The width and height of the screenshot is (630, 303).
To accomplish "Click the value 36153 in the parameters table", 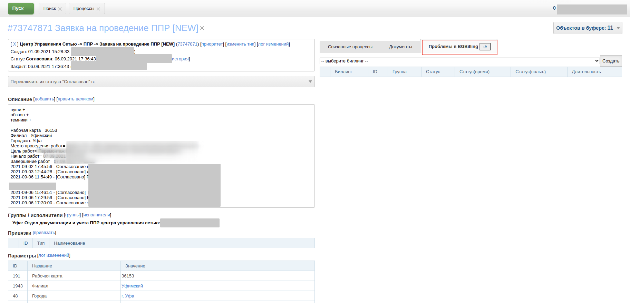I will click(x=128, y=276).
